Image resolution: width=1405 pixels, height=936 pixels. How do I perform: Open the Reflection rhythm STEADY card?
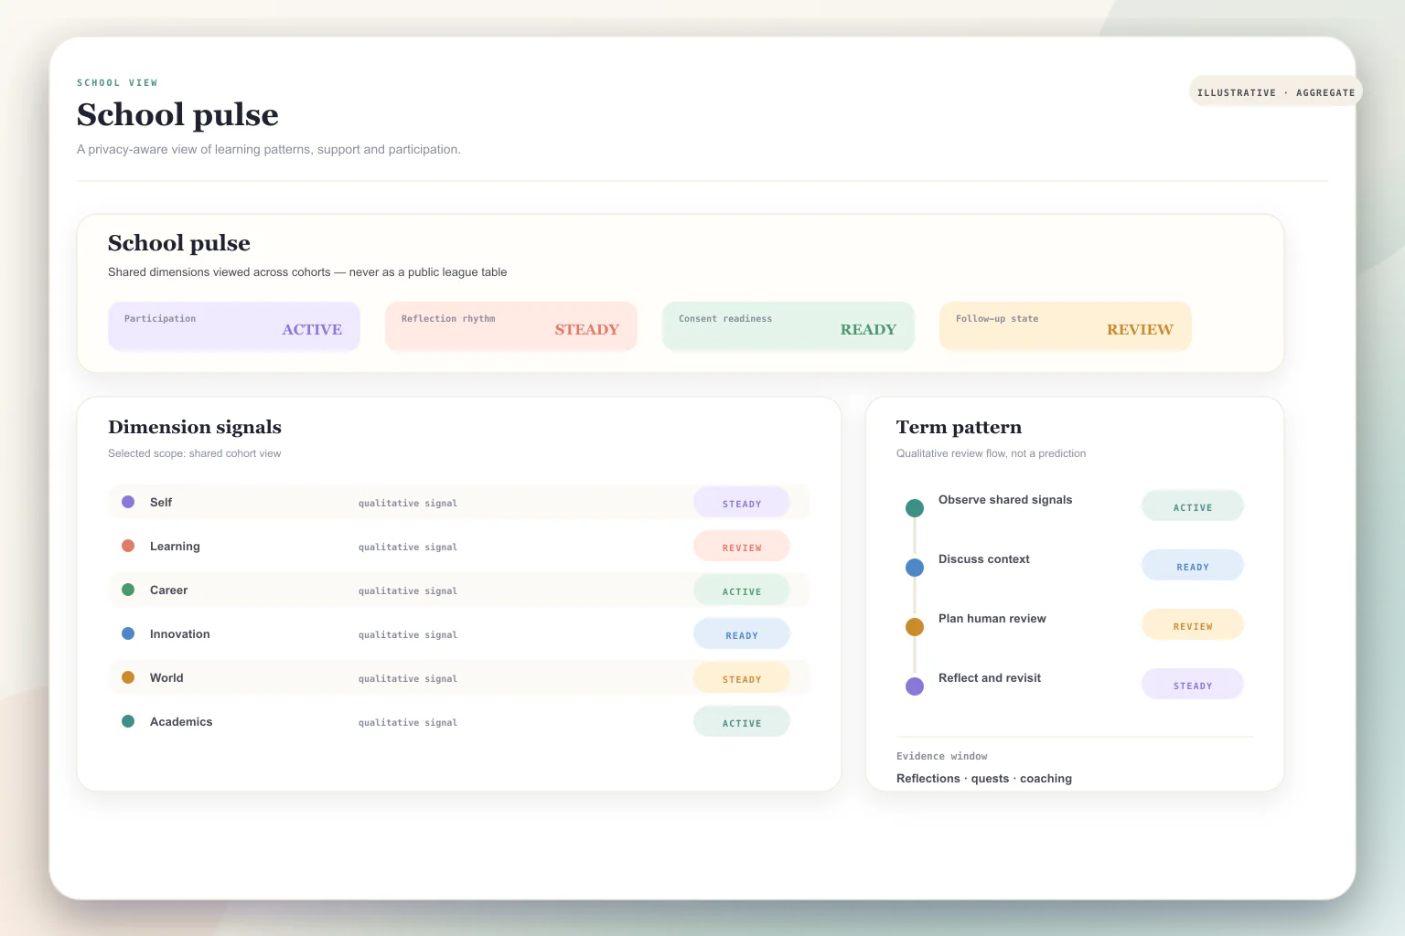(511, 326)
